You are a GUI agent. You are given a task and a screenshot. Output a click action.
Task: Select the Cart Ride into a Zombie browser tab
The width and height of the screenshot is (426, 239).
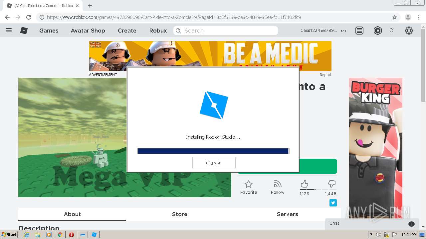[43, 6]
